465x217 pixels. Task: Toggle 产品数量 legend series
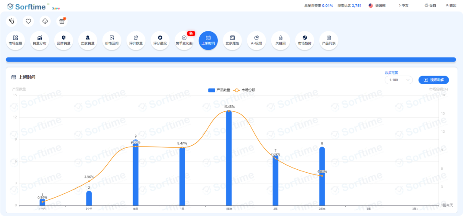219,90
